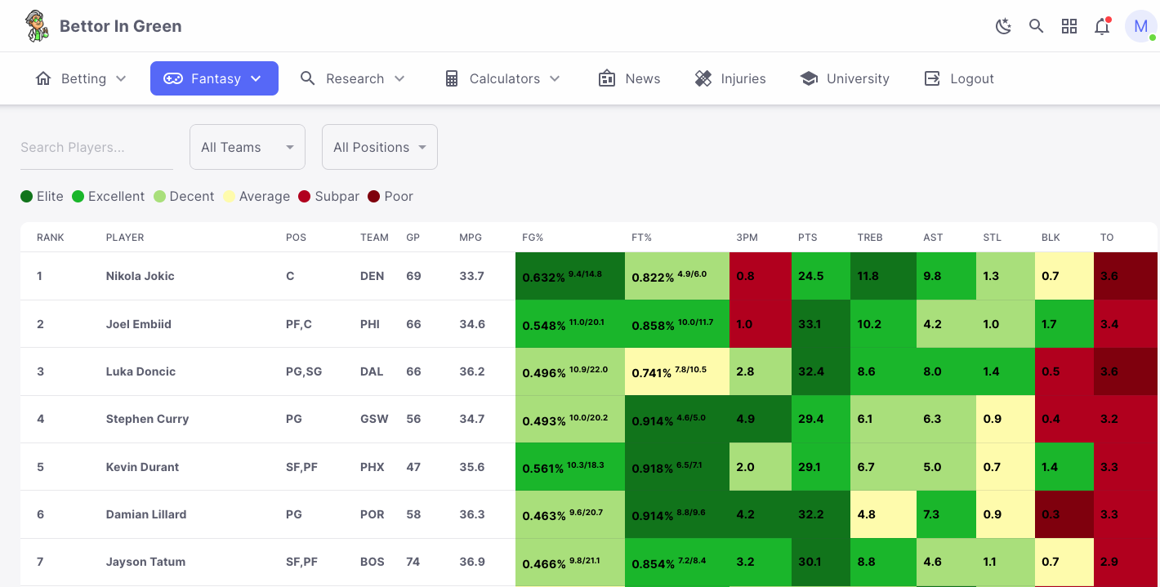Click the Average legend color dot
1160x587 pixels.
pyautogui.click(x=230, y=196)
